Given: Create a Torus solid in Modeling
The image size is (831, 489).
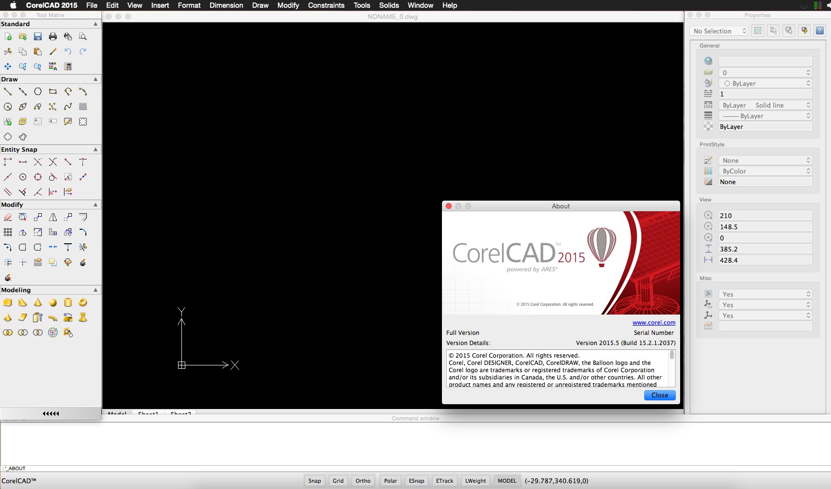Looking at the screenshot, I should coord(83,302).
